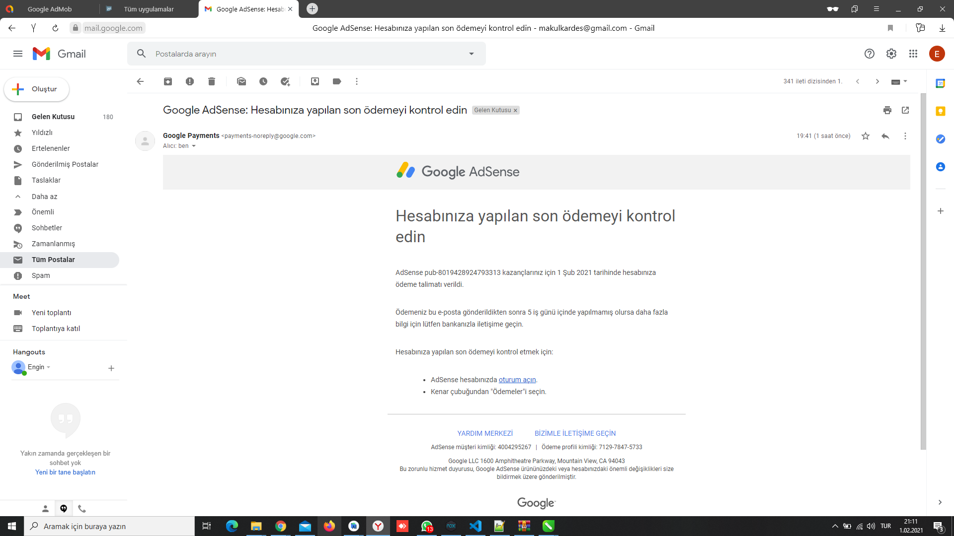Show hidden system tray icons

tap(835, 526)
